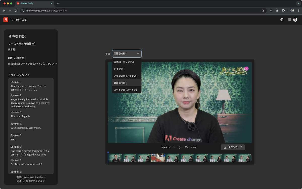Click the camera extension icon in the toolbar
The height and width of the screenshot is (189, 302).
coord(277,11)
